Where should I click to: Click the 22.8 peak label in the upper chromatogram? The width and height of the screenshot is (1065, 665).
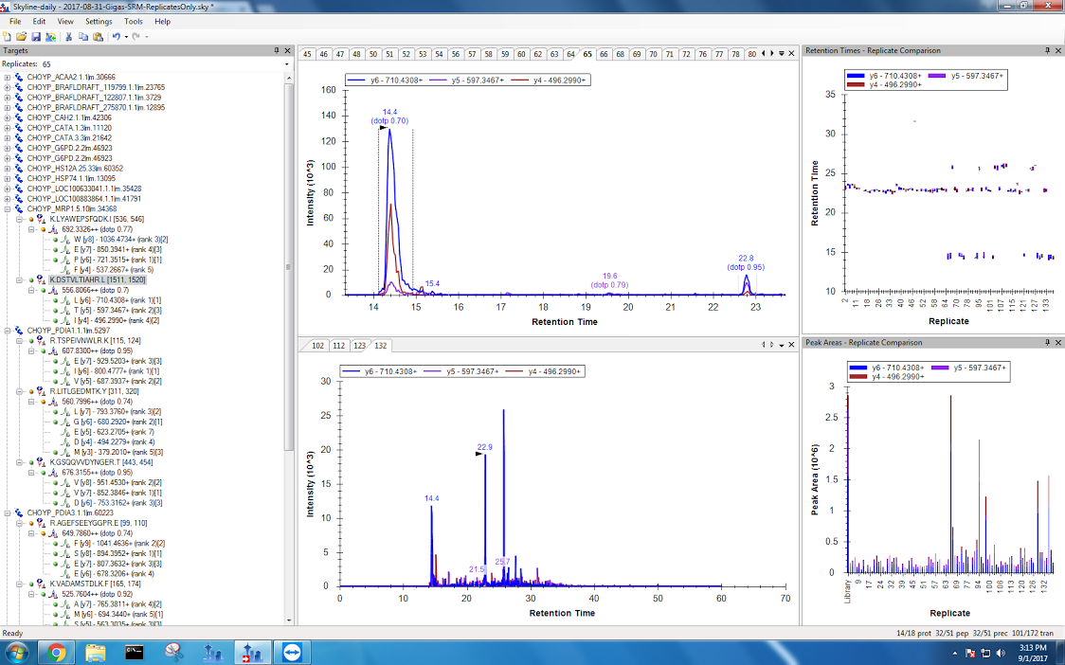point(746,258)
